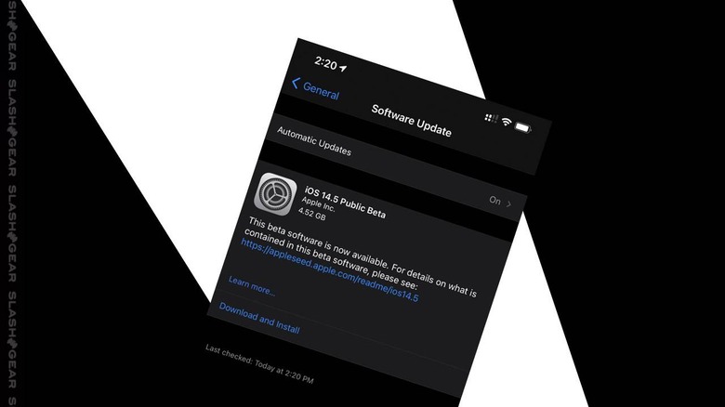Viewport: 725px width, 407px height.
Task: Tap iOS 14.5 Public Beta heading
Action: pos(345,202)
